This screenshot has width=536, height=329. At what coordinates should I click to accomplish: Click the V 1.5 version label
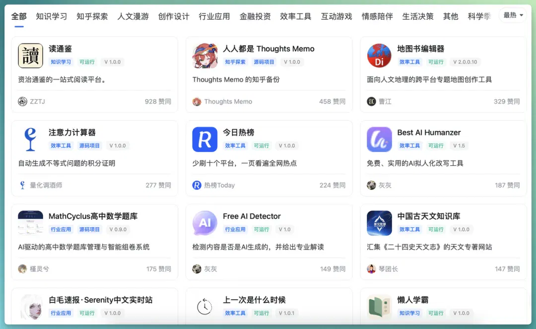(x=459, y=145)
